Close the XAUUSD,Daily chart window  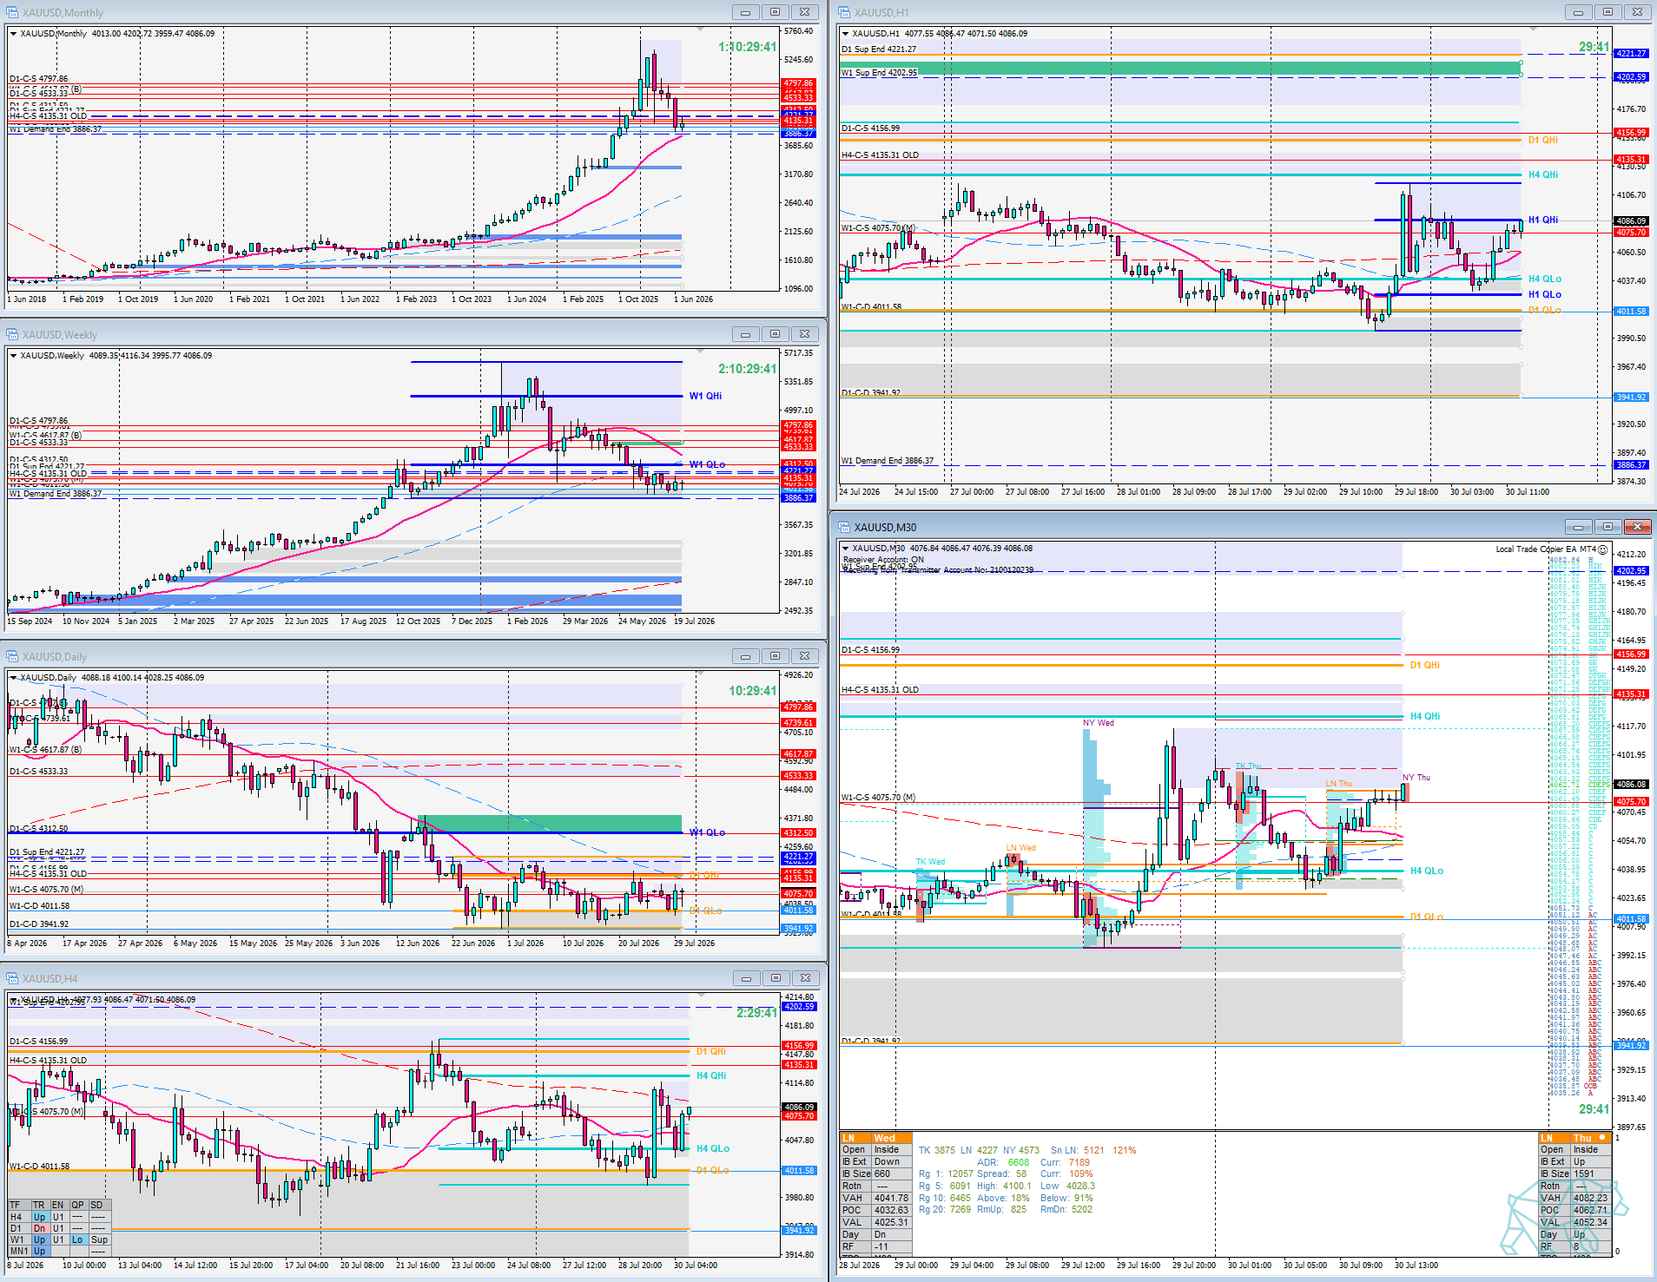(805, 656)
